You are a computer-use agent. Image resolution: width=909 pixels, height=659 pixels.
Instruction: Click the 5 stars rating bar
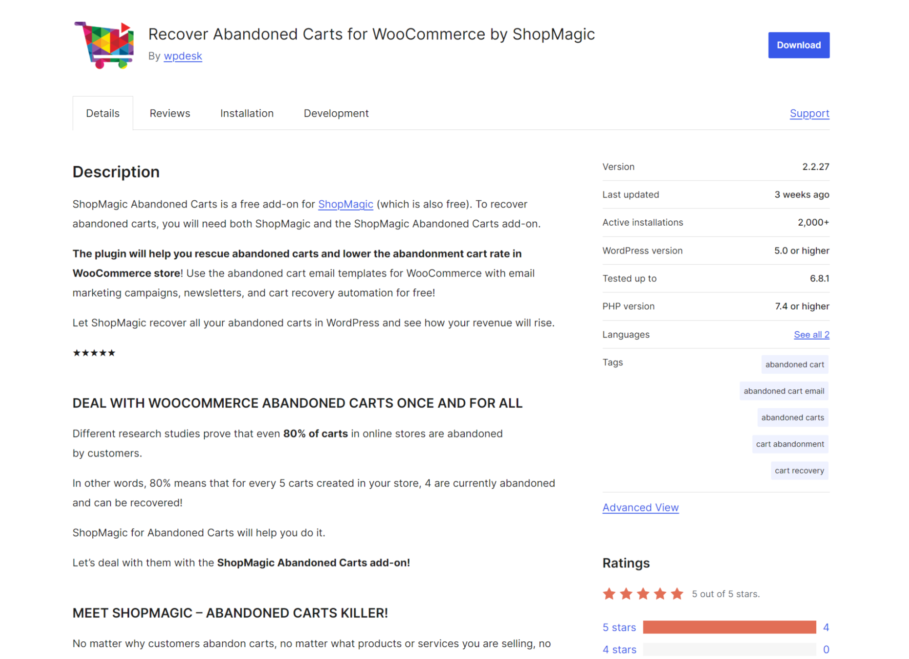click(x=729, y=627)
